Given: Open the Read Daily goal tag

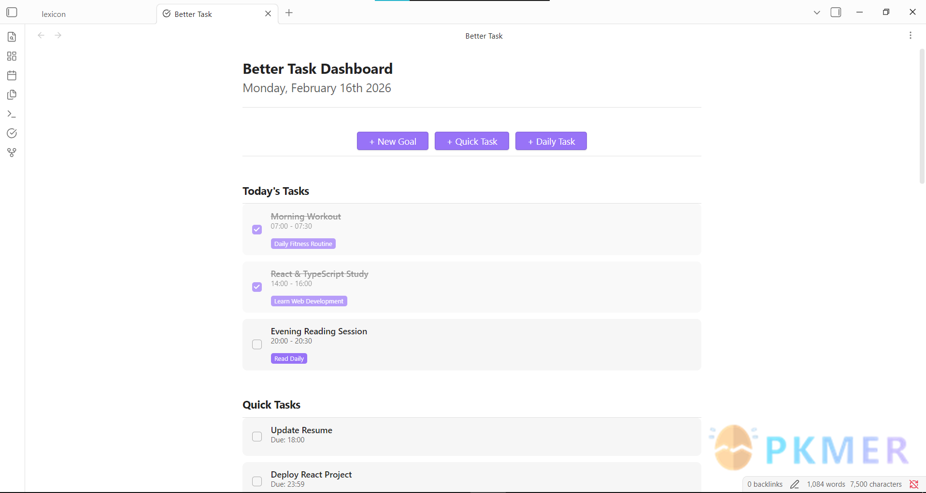Looking at the screenshot, I should tap(289, 358).
